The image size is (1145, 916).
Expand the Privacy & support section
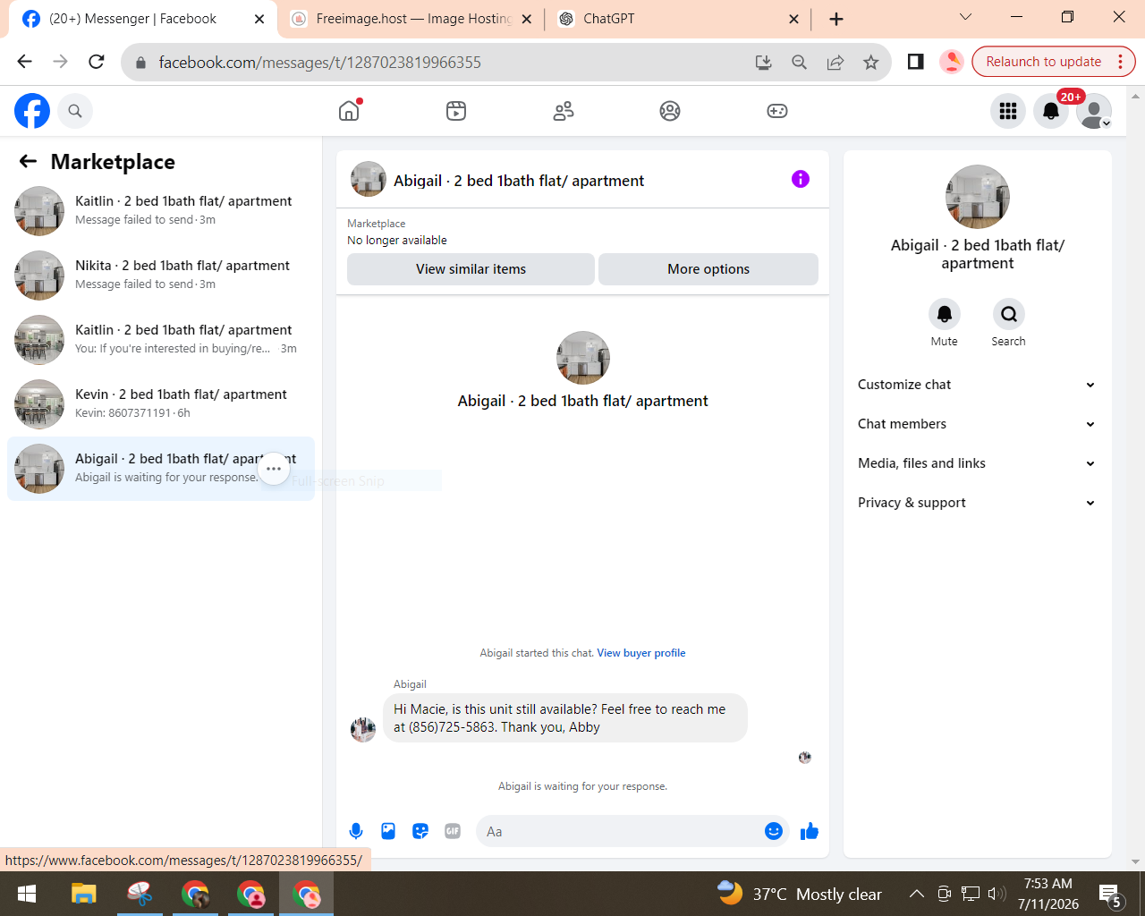point(977,503)
